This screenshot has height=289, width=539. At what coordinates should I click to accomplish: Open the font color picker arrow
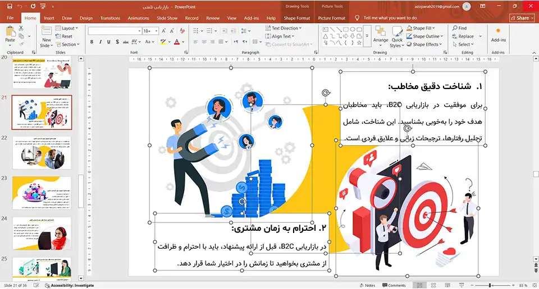[x=184, y=42]
